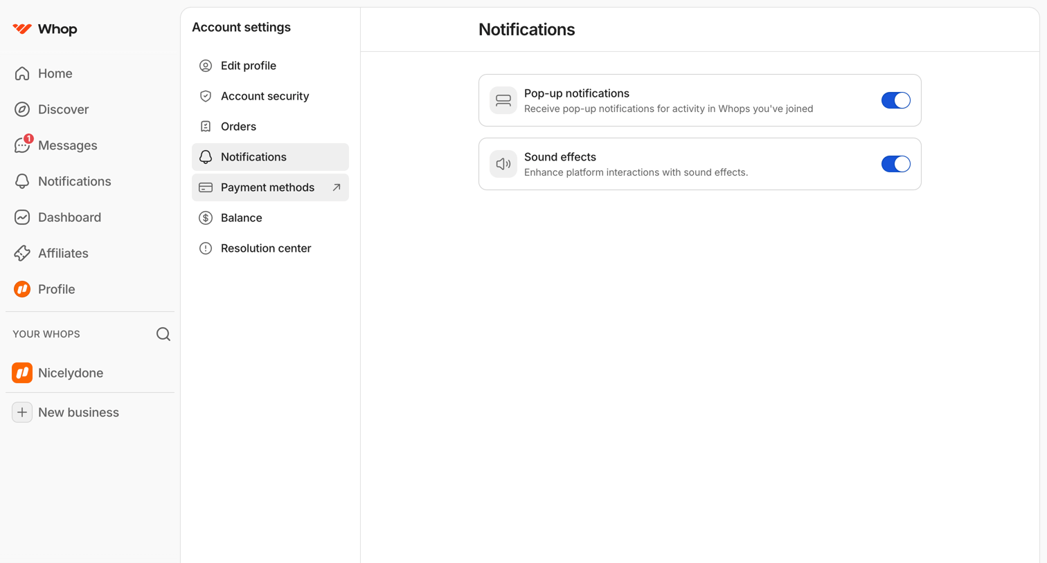Click the Discover compass icon
The image size is (1047, 563).
(22, 109)
